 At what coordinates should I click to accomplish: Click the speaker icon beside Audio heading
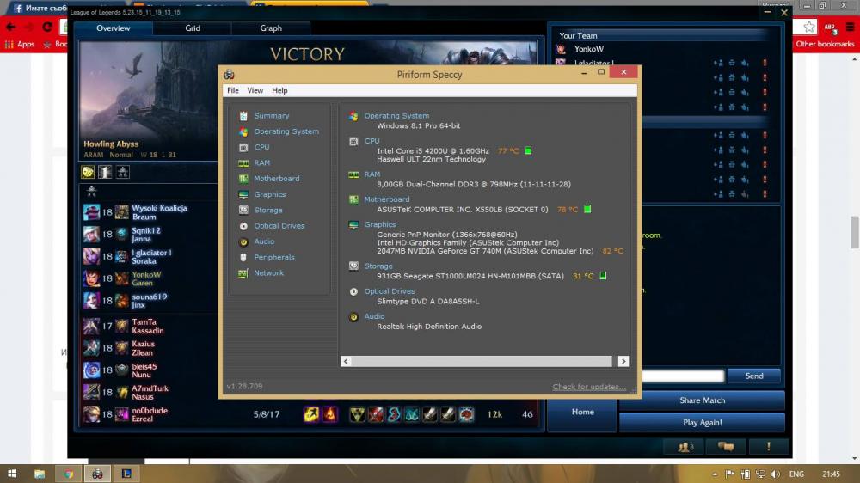(x=353, y=317)
